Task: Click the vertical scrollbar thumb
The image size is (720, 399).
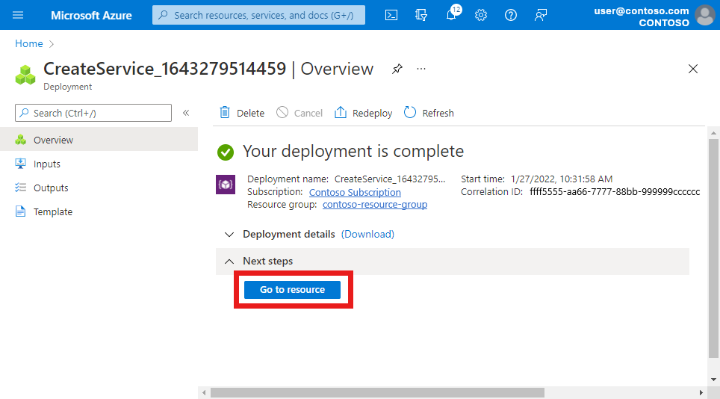Action: coord(713,248)
